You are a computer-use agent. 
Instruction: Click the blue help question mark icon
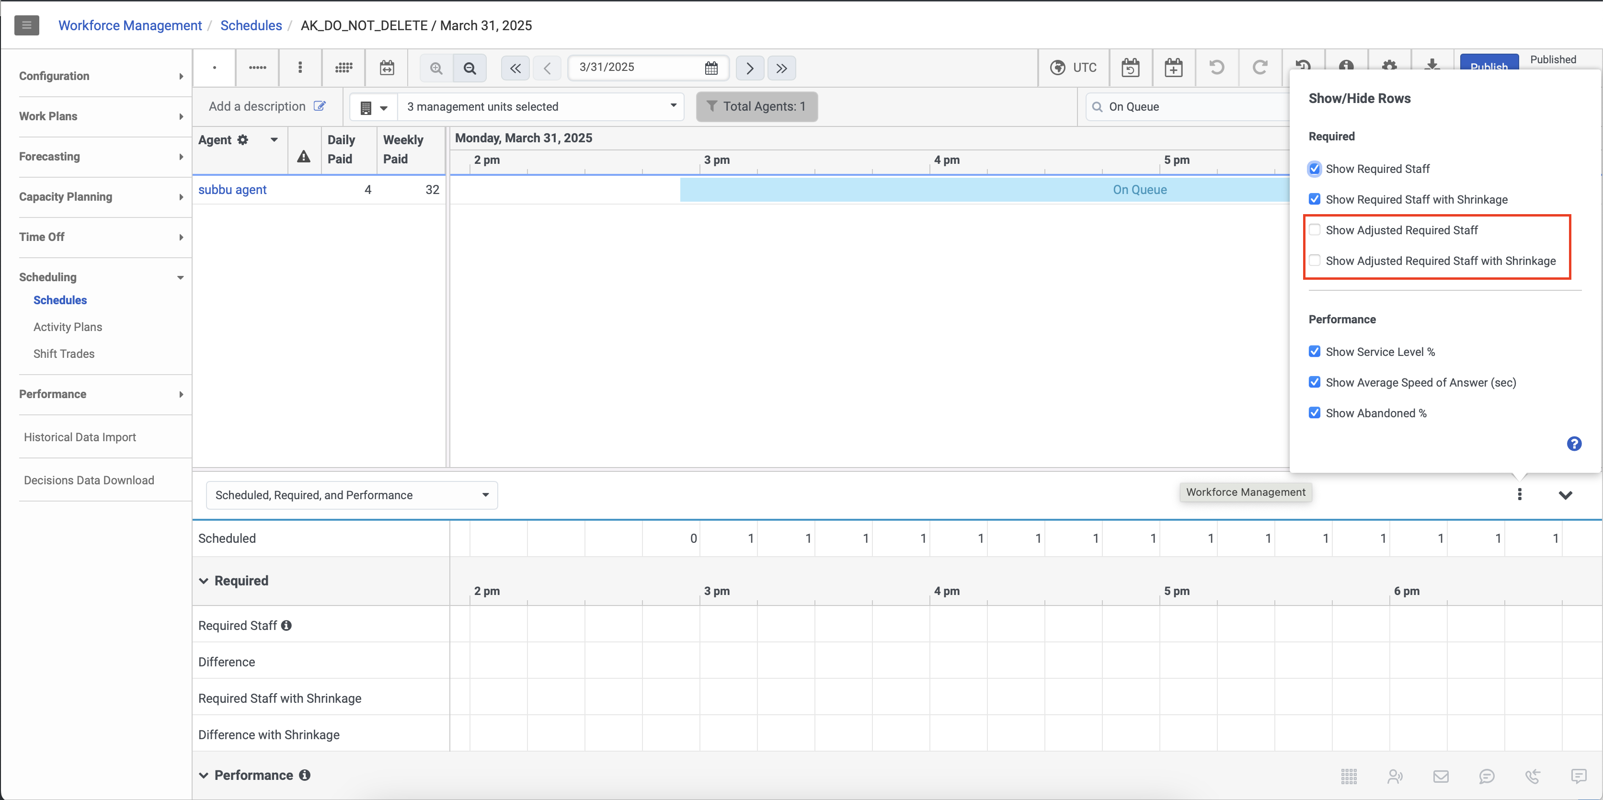pos(1574,444)
